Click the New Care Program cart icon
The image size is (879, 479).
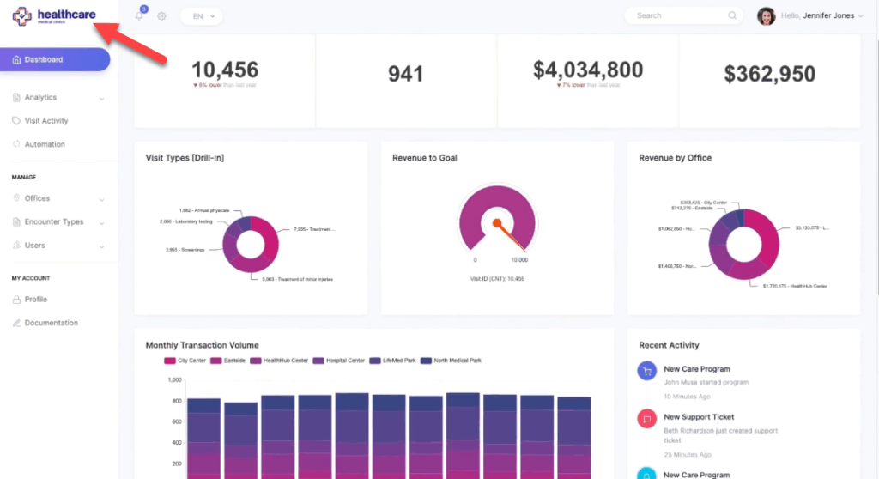[646, 370]
